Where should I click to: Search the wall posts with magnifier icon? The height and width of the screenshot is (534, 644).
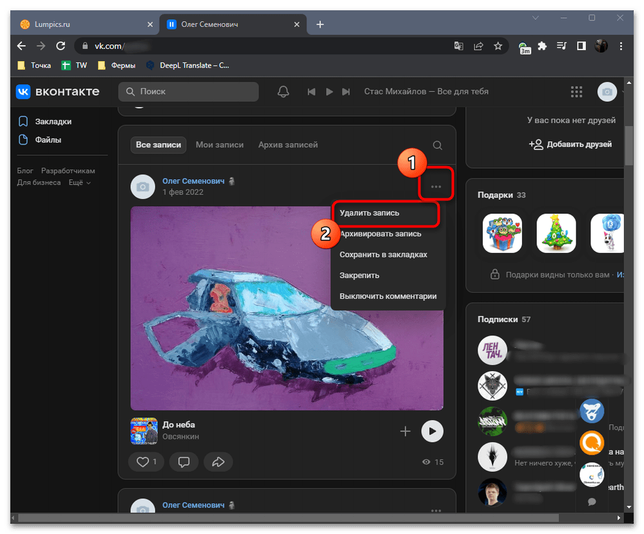[438, 146]
